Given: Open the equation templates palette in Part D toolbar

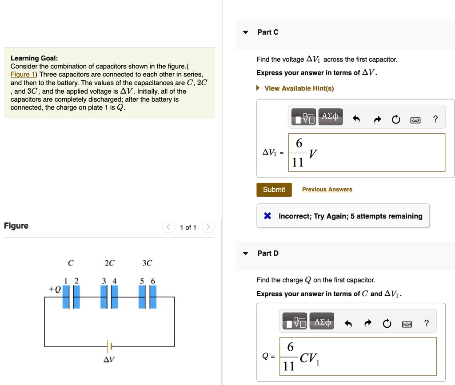Looking at the screenshot, I should click(x=294, y=321).
